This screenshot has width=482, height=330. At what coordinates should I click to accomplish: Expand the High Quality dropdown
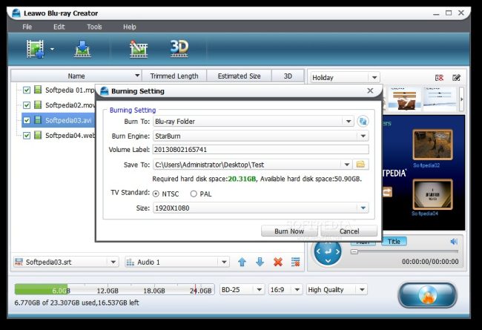point(362,289)
